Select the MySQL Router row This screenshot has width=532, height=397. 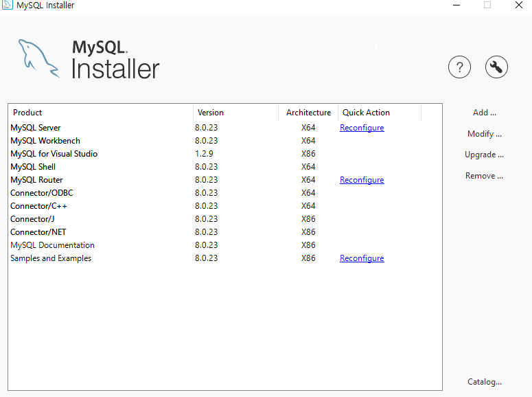point(225,180)
